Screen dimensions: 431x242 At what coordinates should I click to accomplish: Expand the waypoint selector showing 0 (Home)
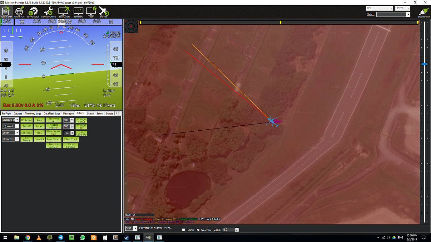click(10, 126)
